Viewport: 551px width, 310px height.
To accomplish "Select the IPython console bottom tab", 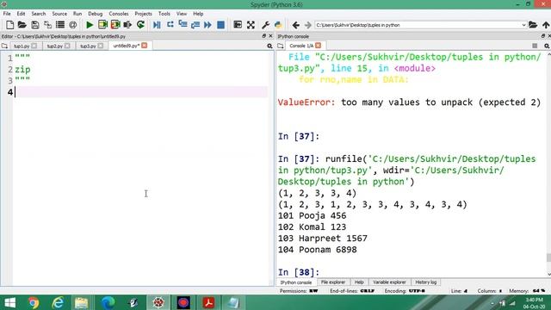I will [x=296, y=282].
